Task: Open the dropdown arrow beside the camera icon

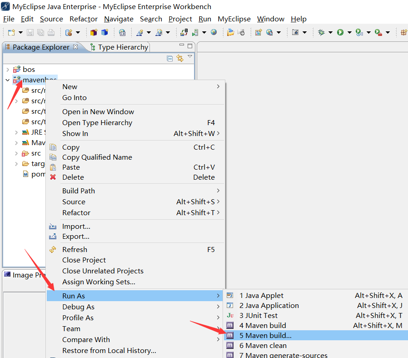Action: tap(305, 33)
